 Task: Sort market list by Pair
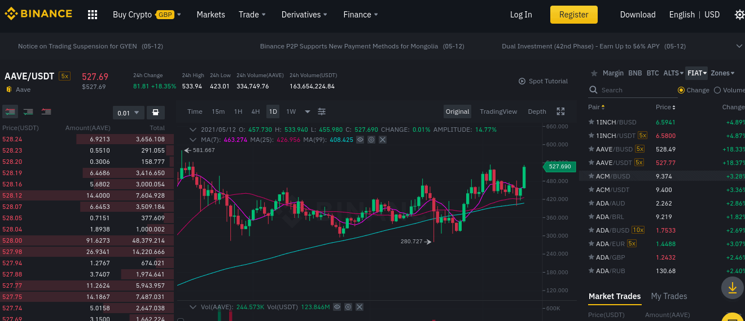pyautogui.click(x=597, y=107)
